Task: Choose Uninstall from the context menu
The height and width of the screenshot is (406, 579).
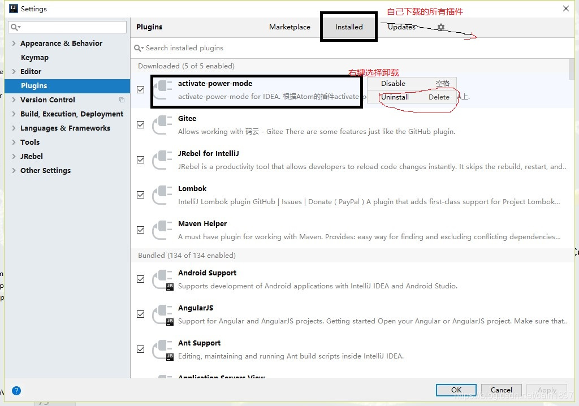Action: coord(412,97)
